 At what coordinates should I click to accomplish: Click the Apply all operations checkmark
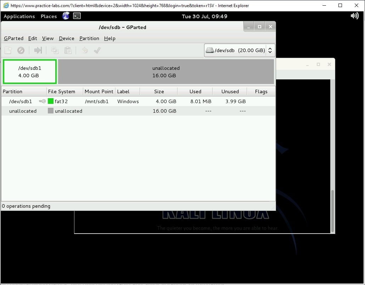click(97, 50)
